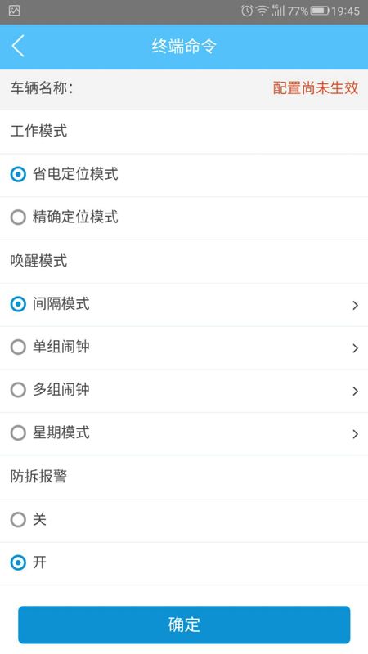Turn 防拆报警 on with 开 radio
Image resolution: width=368 pixels, height=654 pixels.
(18, 563)
